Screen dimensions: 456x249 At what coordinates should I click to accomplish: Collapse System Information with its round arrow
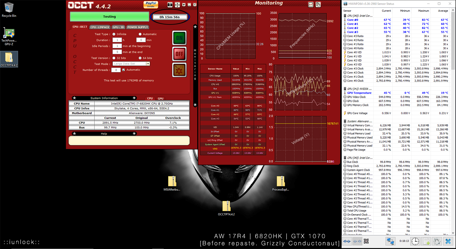coord(134,98)
